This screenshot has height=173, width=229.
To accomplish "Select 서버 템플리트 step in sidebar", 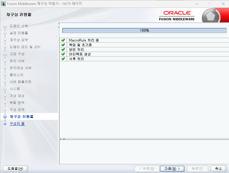I will (21, 82).
